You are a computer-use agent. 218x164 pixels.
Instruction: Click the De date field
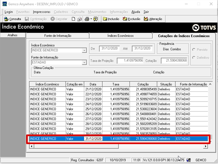pyautogui.click(x=110, y=49)
